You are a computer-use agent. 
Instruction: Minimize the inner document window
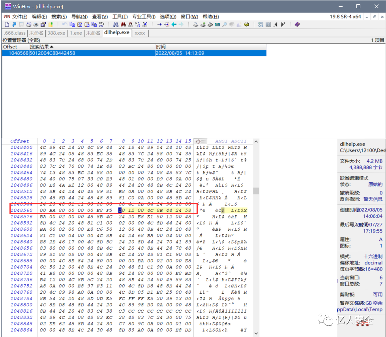click(x=367, y=17)
